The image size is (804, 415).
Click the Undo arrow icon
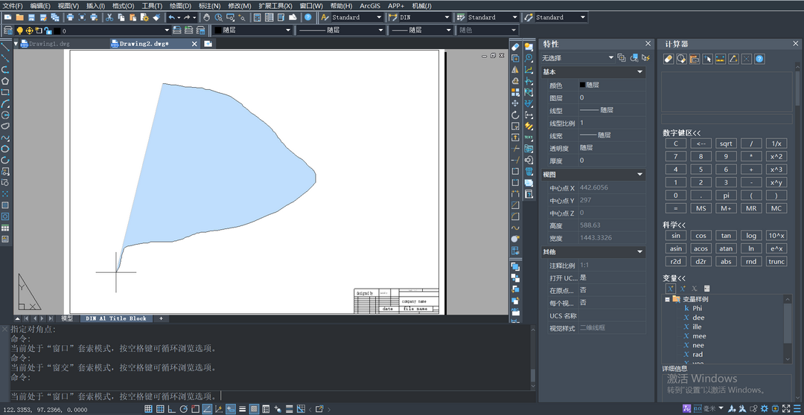tap(171, 17)
